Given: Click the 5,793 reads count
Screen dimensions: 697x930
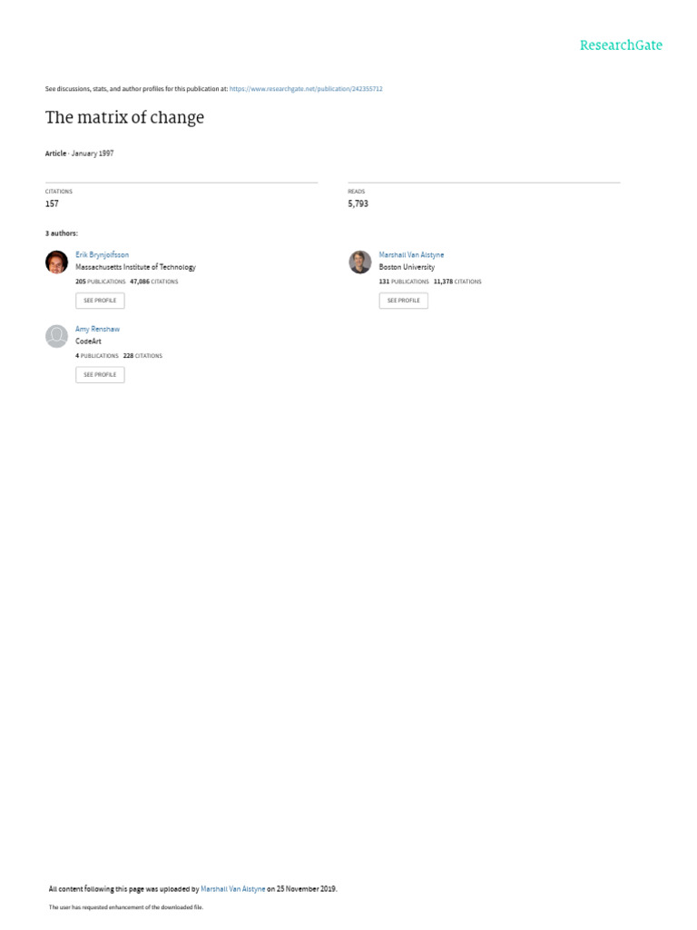Looking at the screenshot, I should point(358,203).
